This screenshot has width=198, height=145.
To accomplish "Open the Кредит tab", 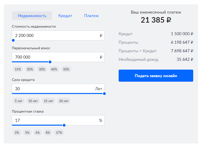I will point(65,16).
